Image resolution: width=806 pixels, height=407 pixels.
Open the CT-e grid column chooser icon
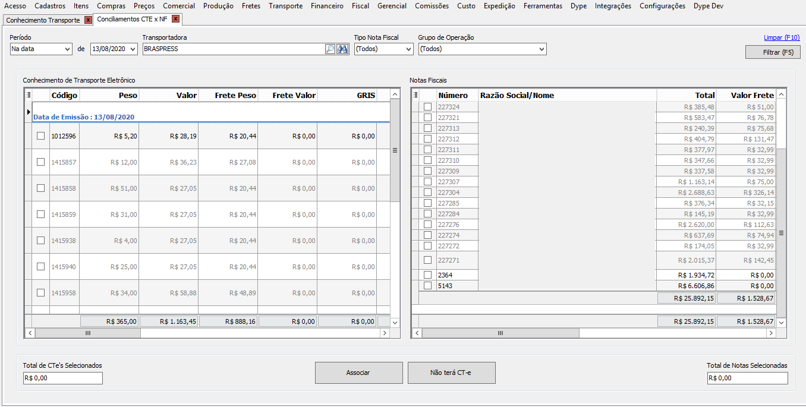(x=29, y=94)
